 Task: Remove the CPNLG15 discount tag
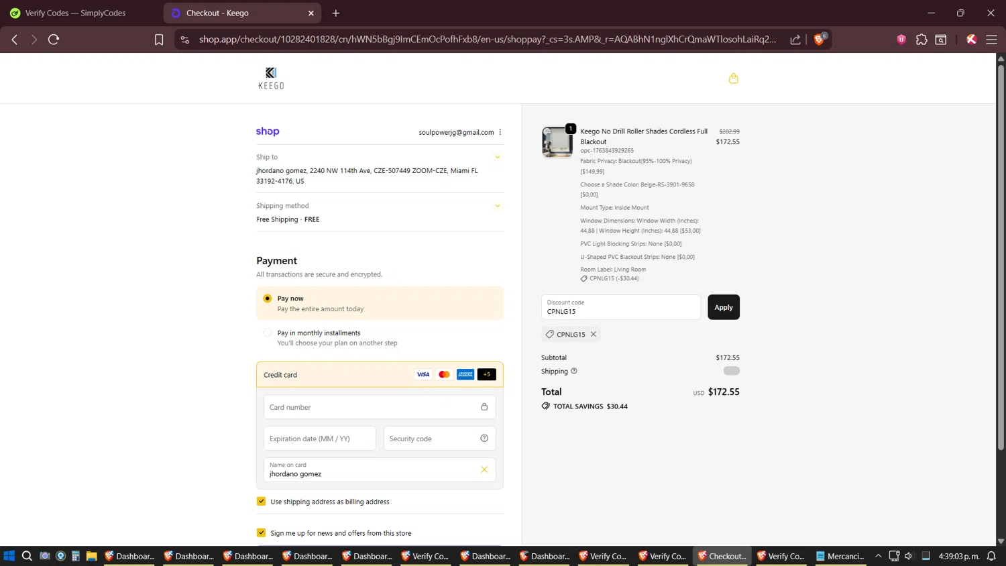point(594,334)
